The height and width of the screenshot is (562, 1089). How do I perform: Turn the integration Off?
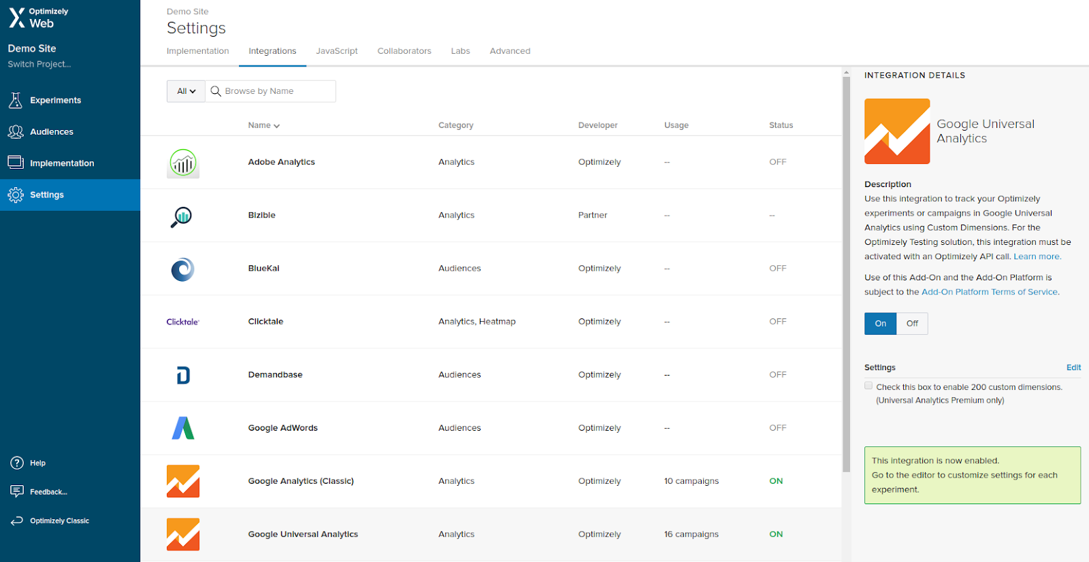click(x=912, y=324)
